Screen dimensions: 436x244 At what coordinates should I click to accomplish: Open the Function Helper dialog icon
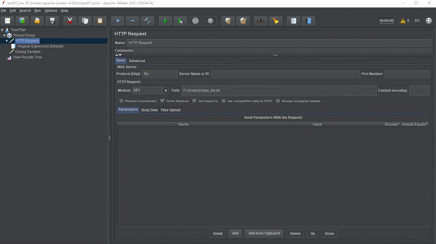293,21
